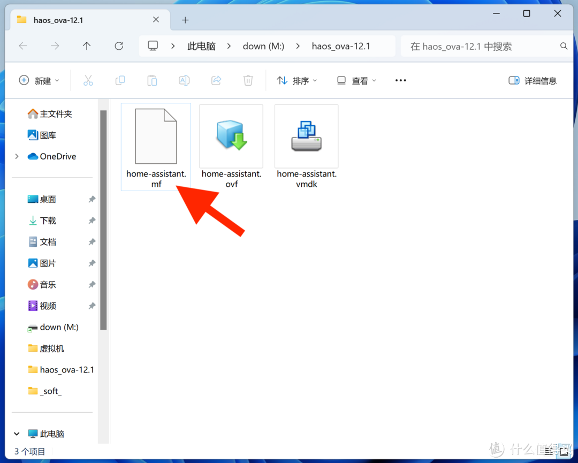This screenshot has width=578, height=463.
Task: Open the 查看 (View) dropdown
Action: pyautogui.click(x=356, y=80)
